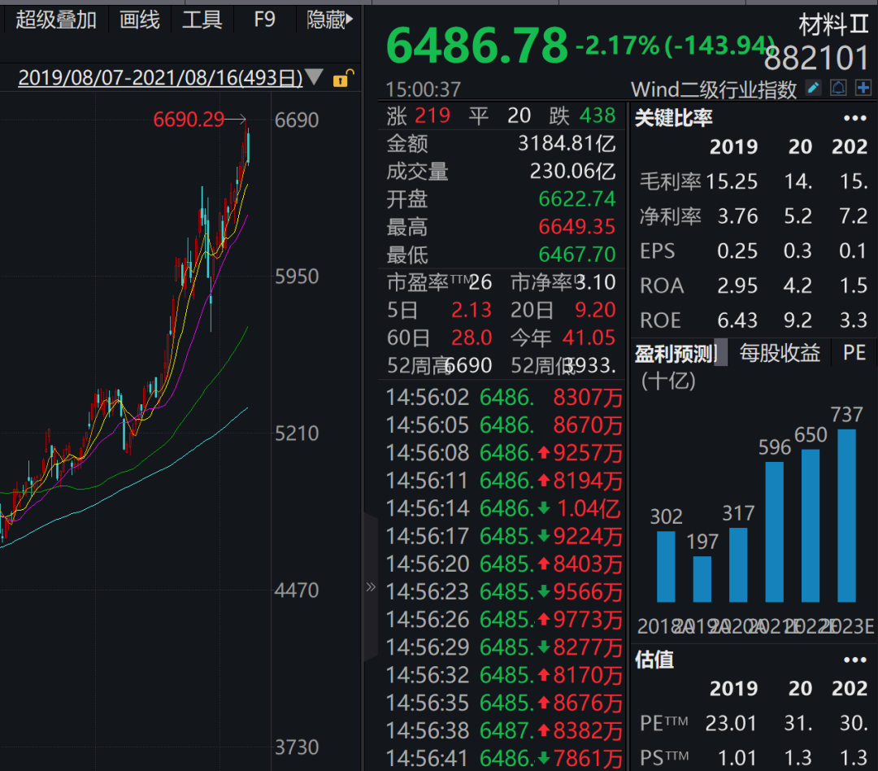The height and width of the screenshot is (771, 878).
Task: Set a price alert with bell icon
Action: click(x=838, y=88)
